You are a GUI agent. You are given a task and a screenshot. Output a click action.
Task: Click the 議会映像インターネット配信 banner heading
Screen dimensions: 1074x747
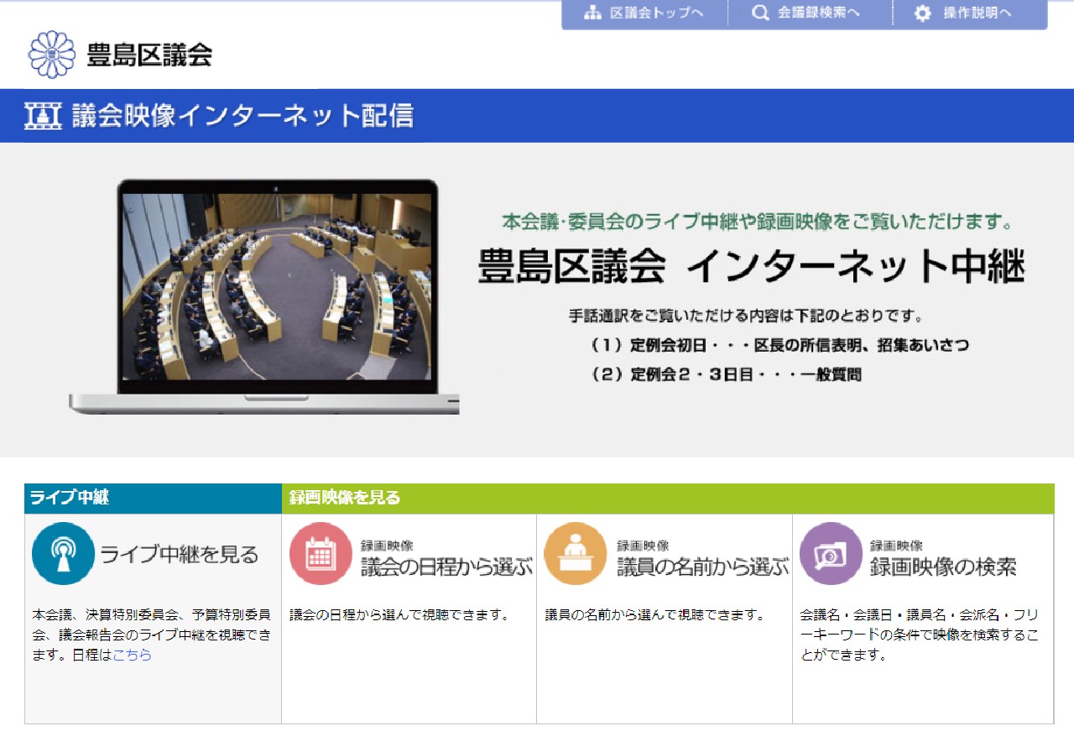point(242,116)
